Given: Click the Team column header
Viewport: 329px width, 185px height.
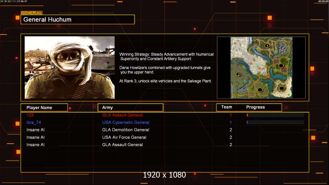Looking at the screenshot, I should [x=227, y=107].
